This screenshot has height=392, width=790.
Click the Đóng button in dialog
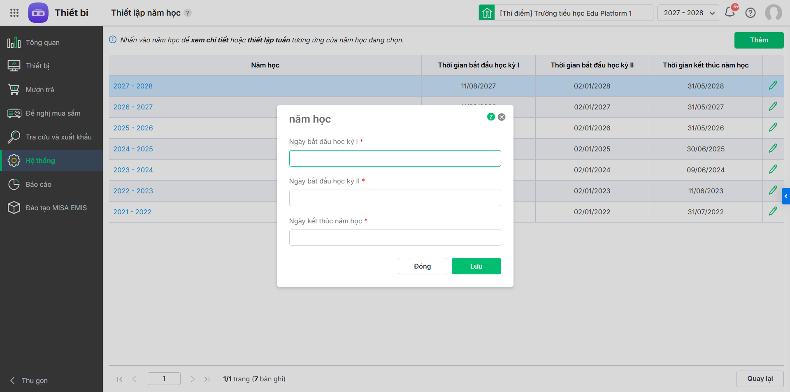[x=422, y=266]
